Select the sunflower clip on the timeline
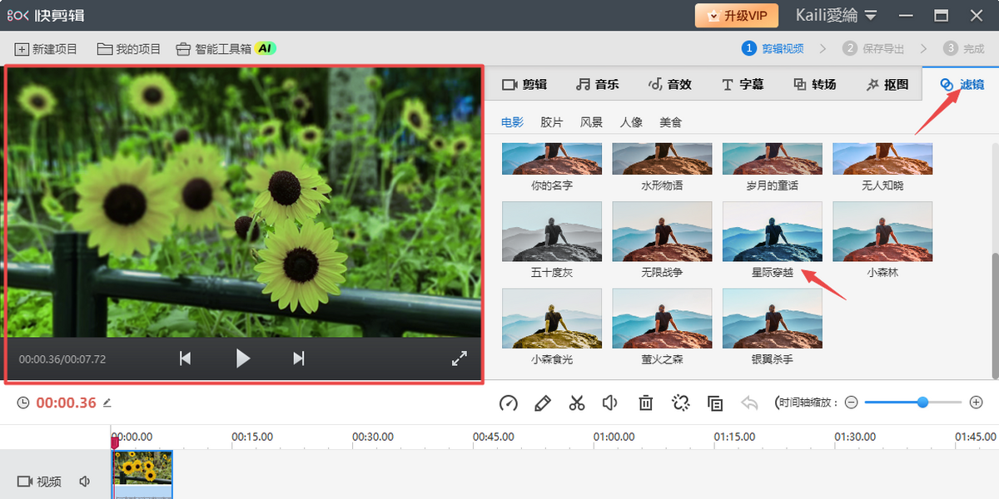 (142, 475)
